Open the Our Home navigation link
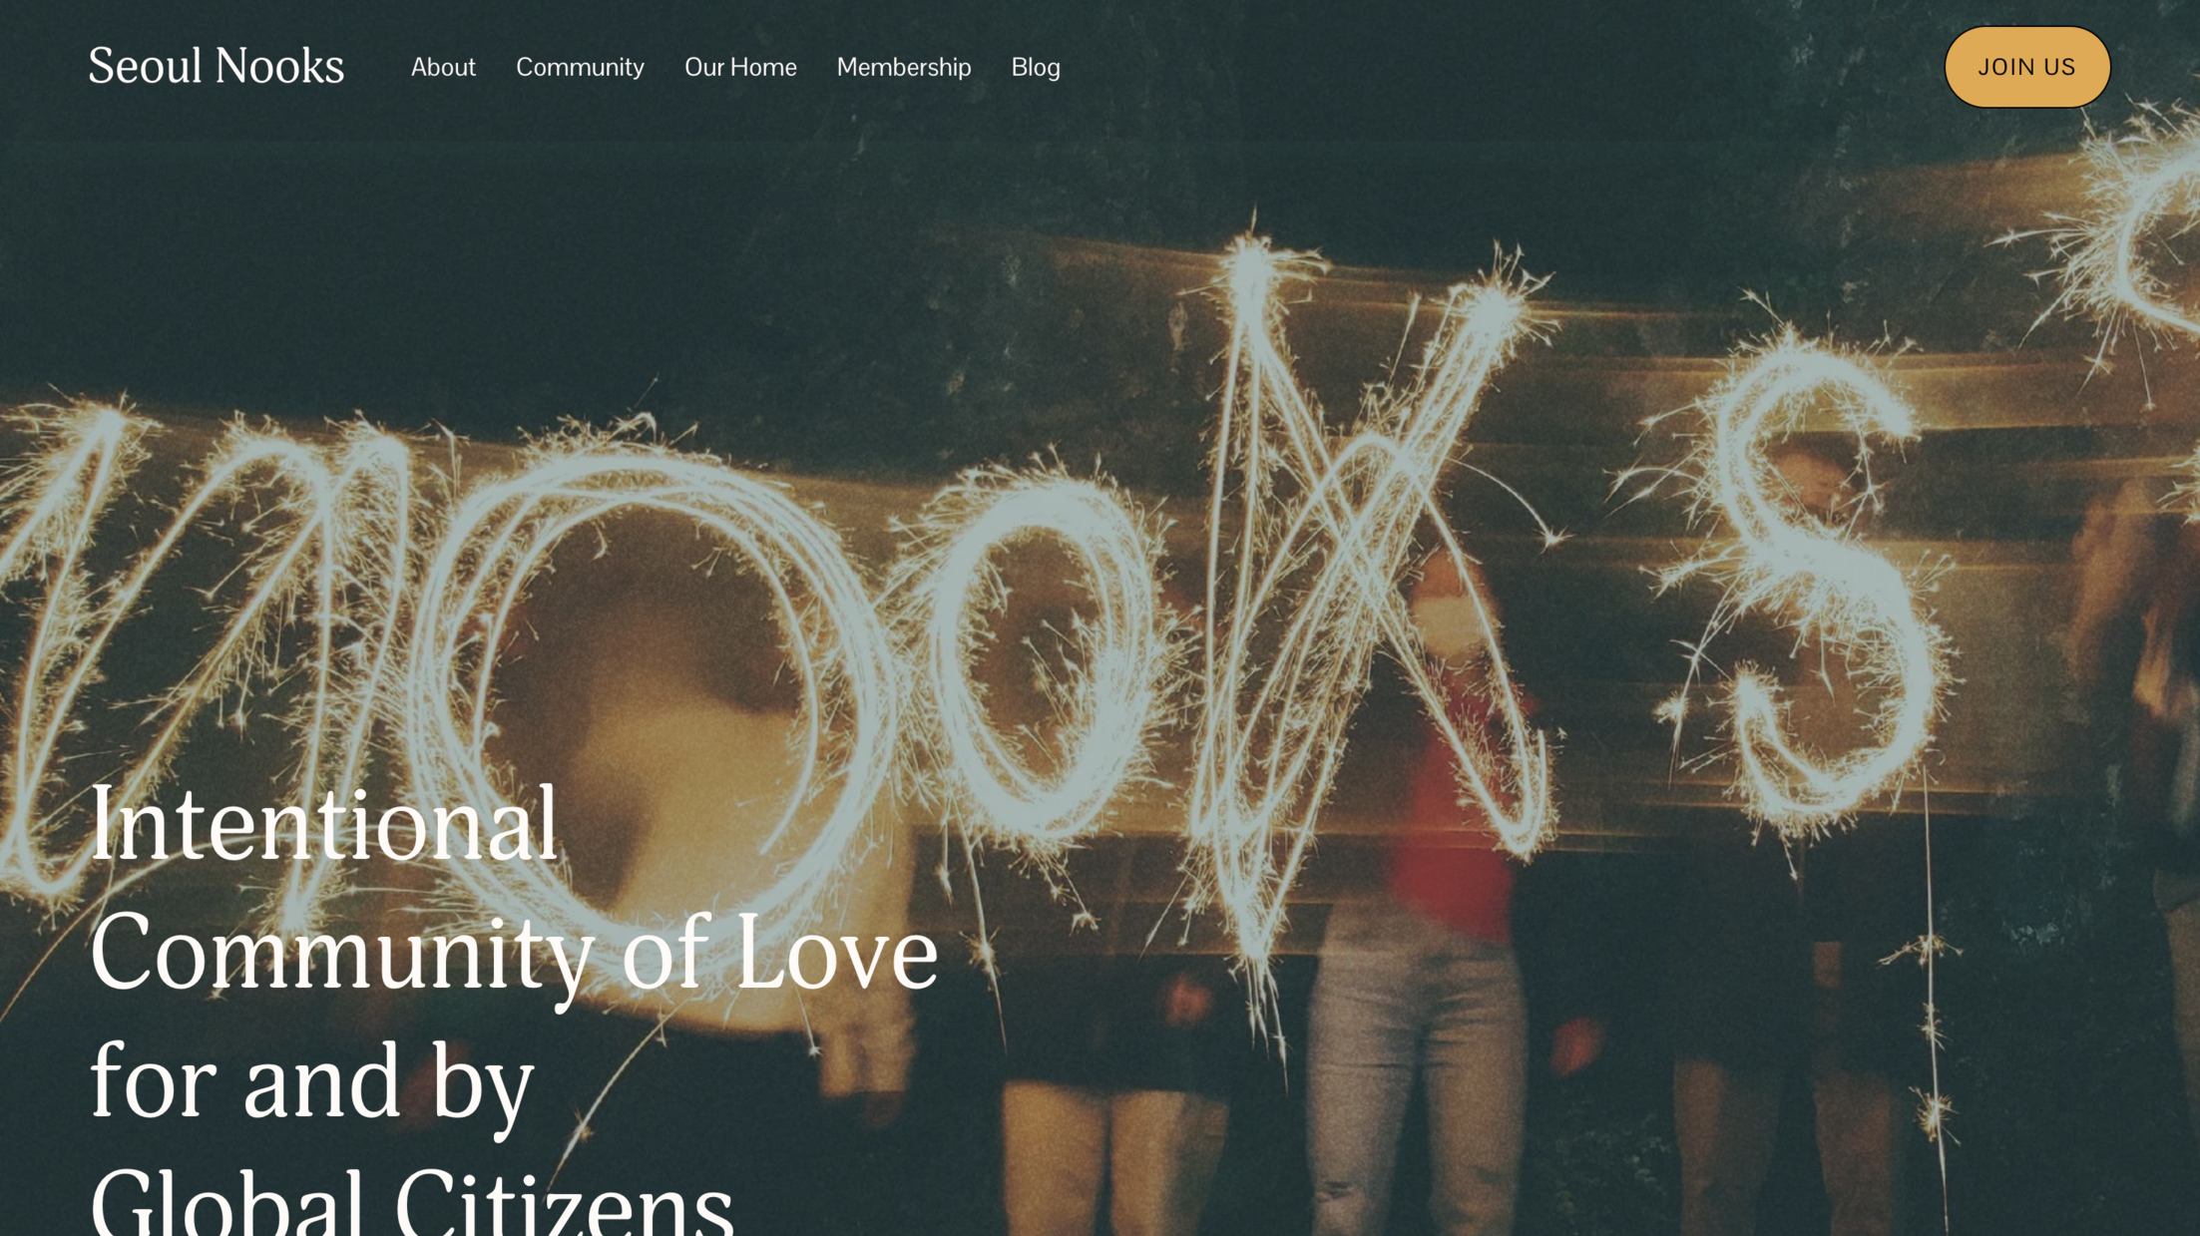This screenshot has width=2200, height=1236. click(x=740, y=67)
